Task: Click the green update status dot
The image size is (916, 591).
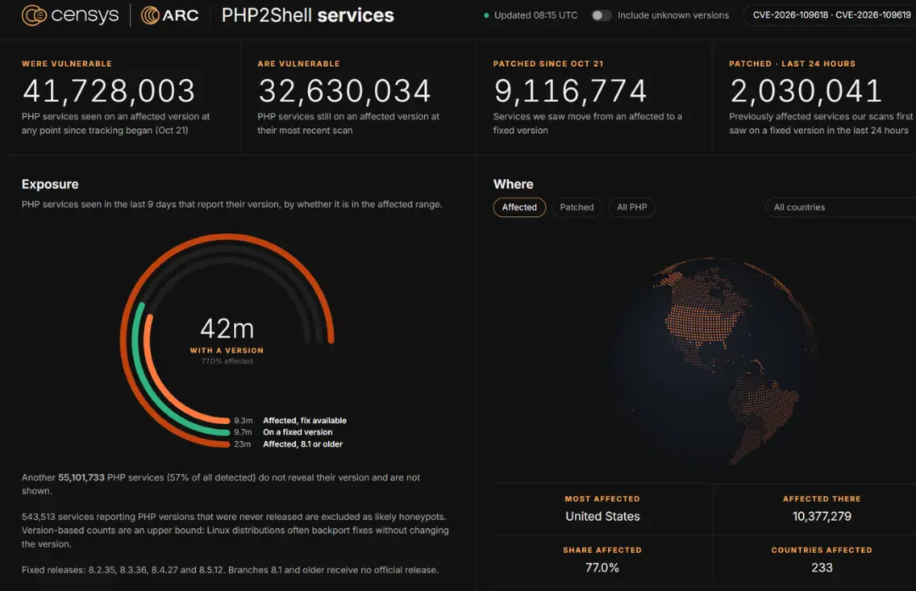Action: [x=486, y=15]
